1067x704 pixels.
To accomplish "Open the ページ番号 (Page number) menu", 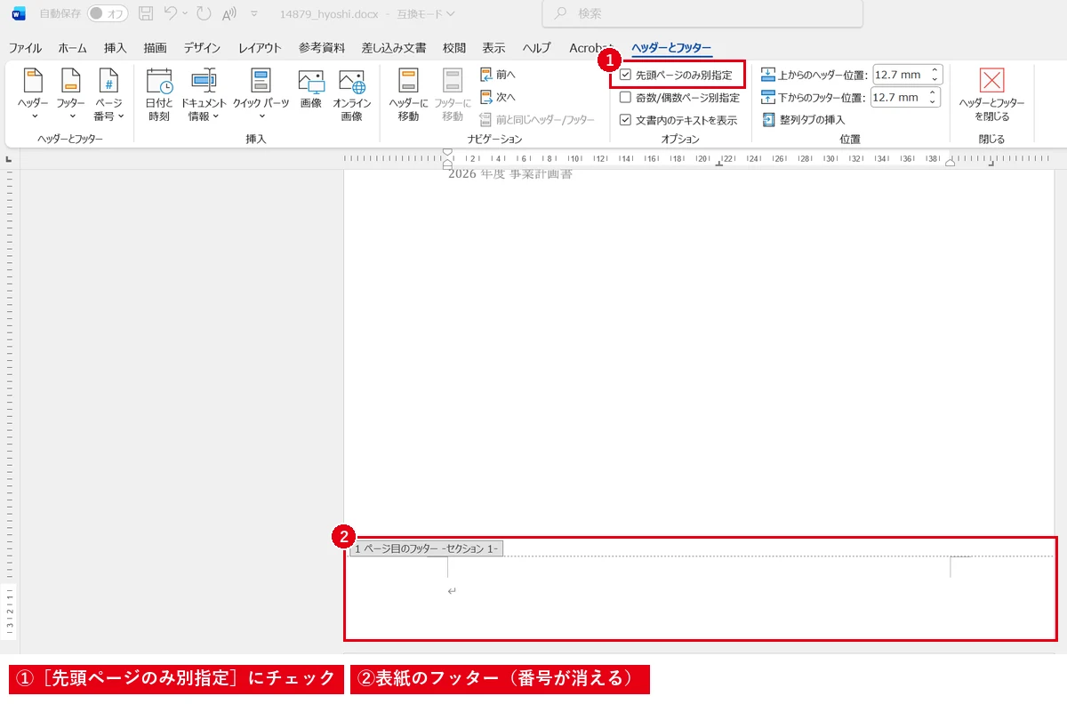I will [x=108, y=95].
